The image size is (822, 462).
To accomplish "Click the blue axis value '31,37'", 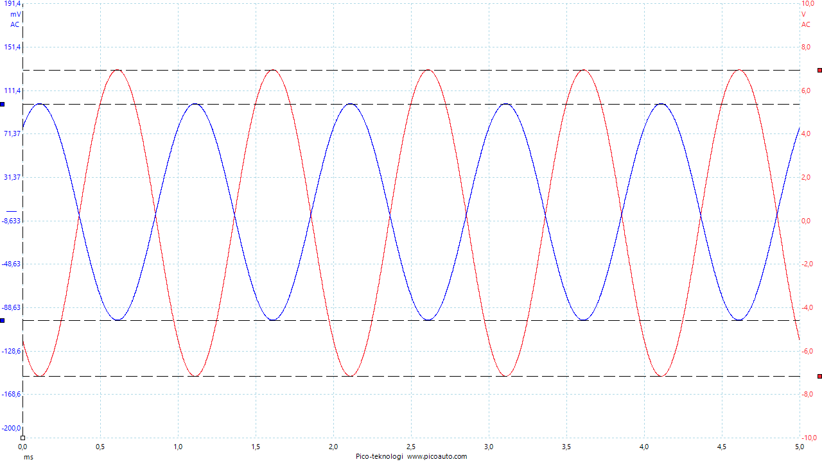I will (12, 177).
